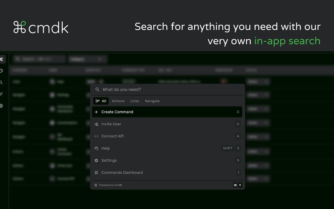334x209 pixels.
Task: Open the blurred Category dropdown in background toolbar
Action: [x=88, y=59]
